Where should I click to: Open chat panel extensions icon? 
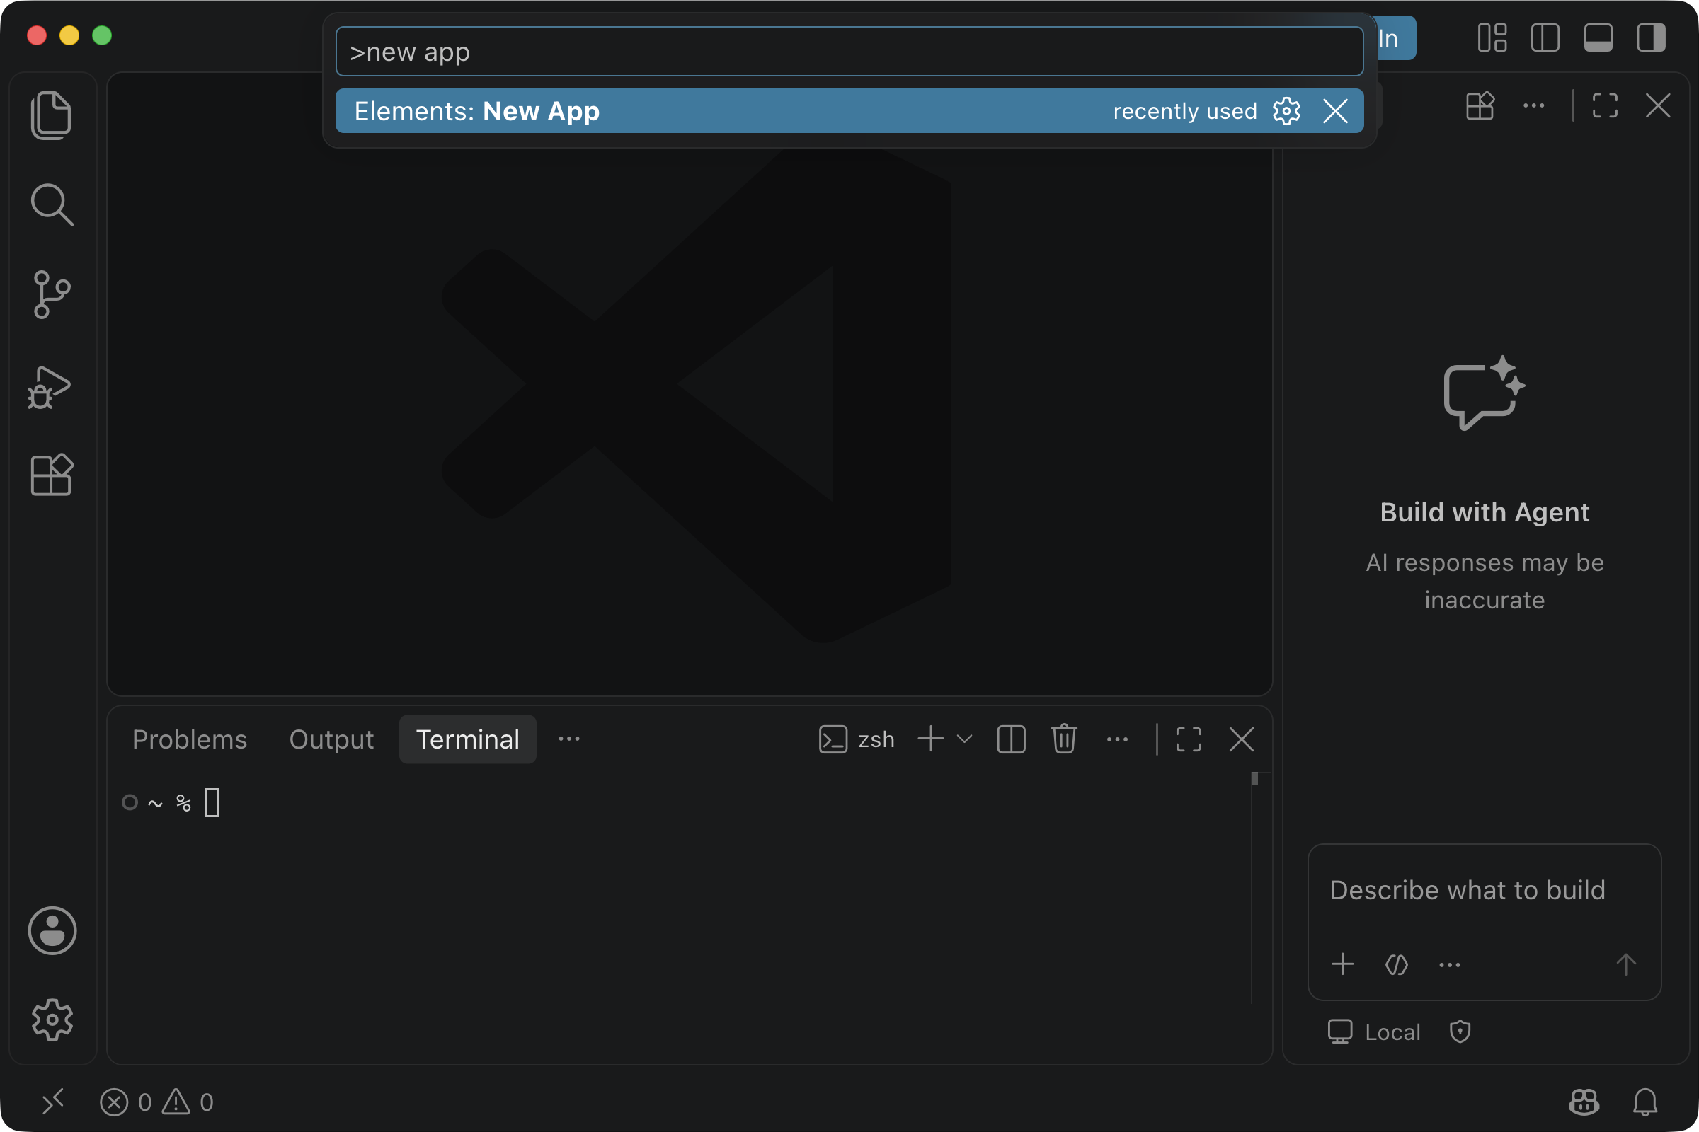pyautogui.click(x=1480, y=106)
